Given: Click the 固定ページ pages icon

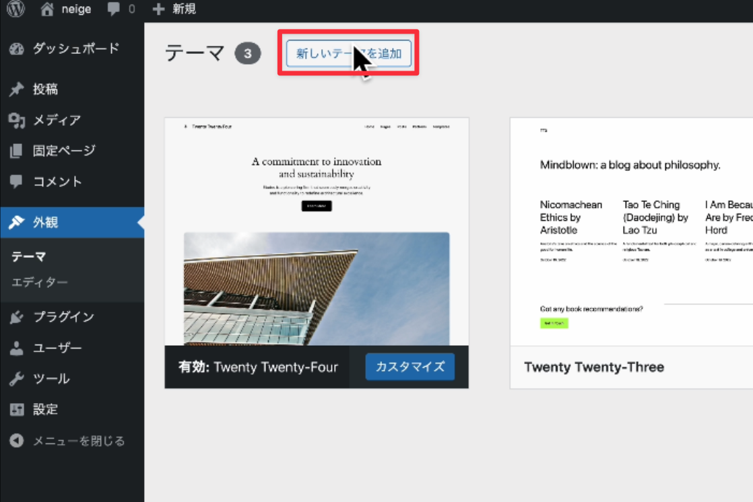Looking at the screenshot, I should 17,151.
